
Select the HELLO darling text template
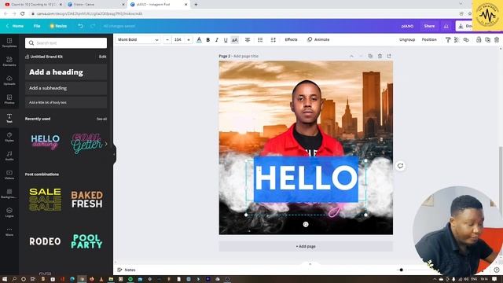46,142
